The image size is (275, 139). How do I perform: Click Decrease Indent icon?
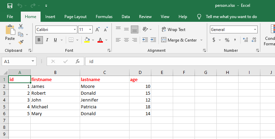coord(145,40)
